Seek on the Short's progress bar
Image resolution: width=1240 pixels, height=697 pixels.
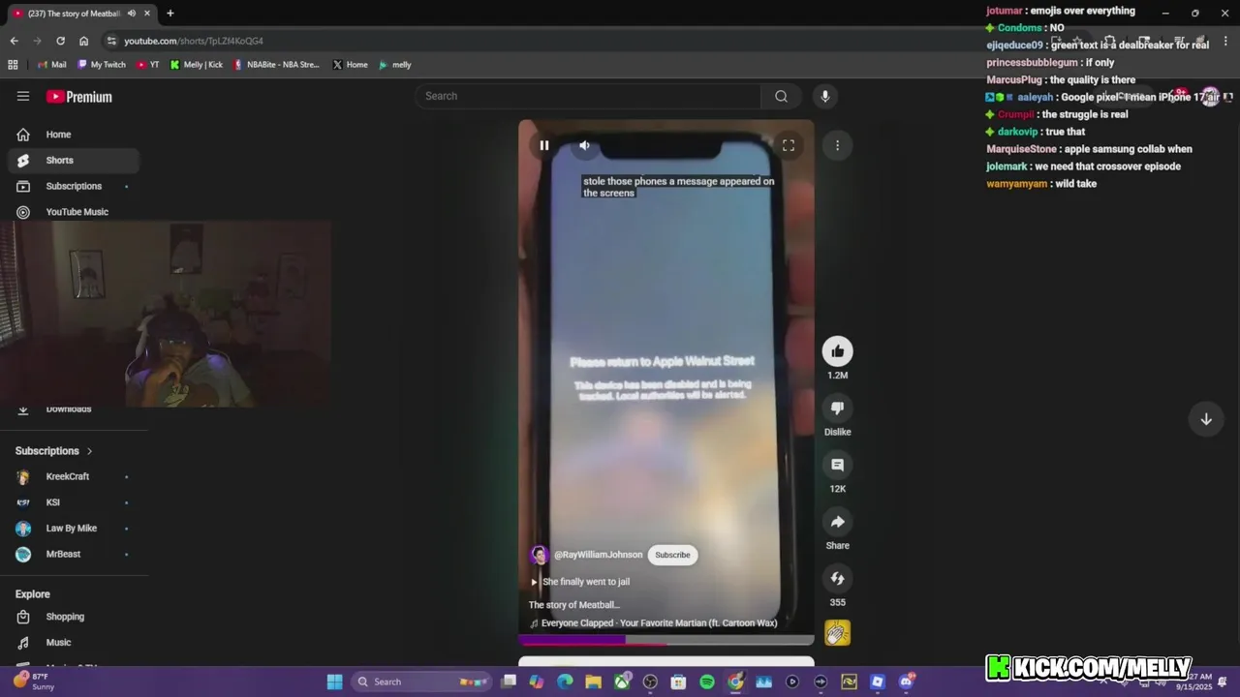pyautogui.click(x=666, y=640)
